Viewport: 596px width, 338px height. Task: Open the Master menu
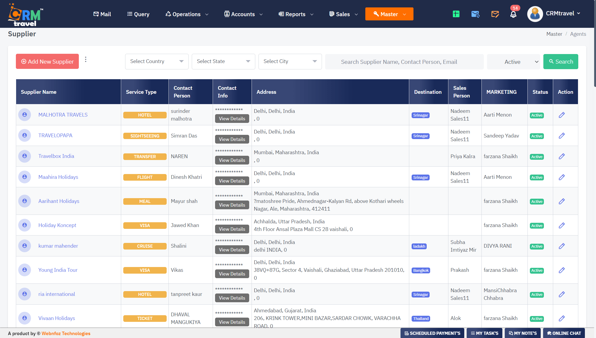[389, 14]
